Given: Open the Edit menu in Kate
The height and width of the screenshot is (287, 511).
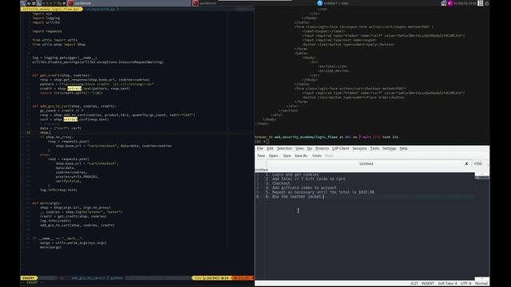Looking at the screenshot, I should click(x=270, y=148).
